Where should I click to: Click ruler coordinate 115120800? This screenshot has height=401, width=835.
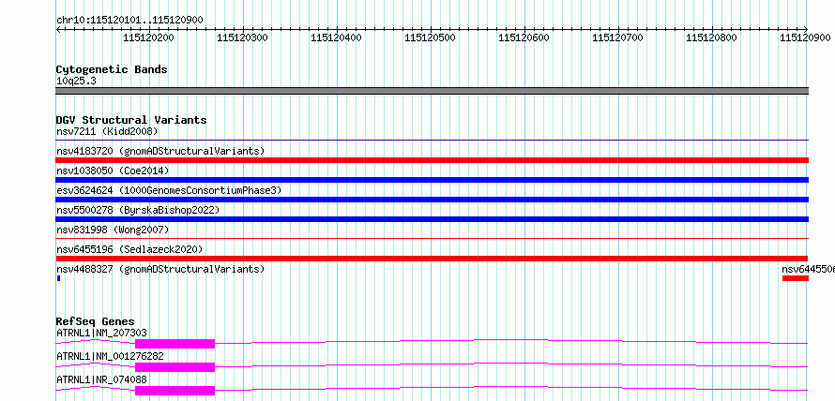711,37
